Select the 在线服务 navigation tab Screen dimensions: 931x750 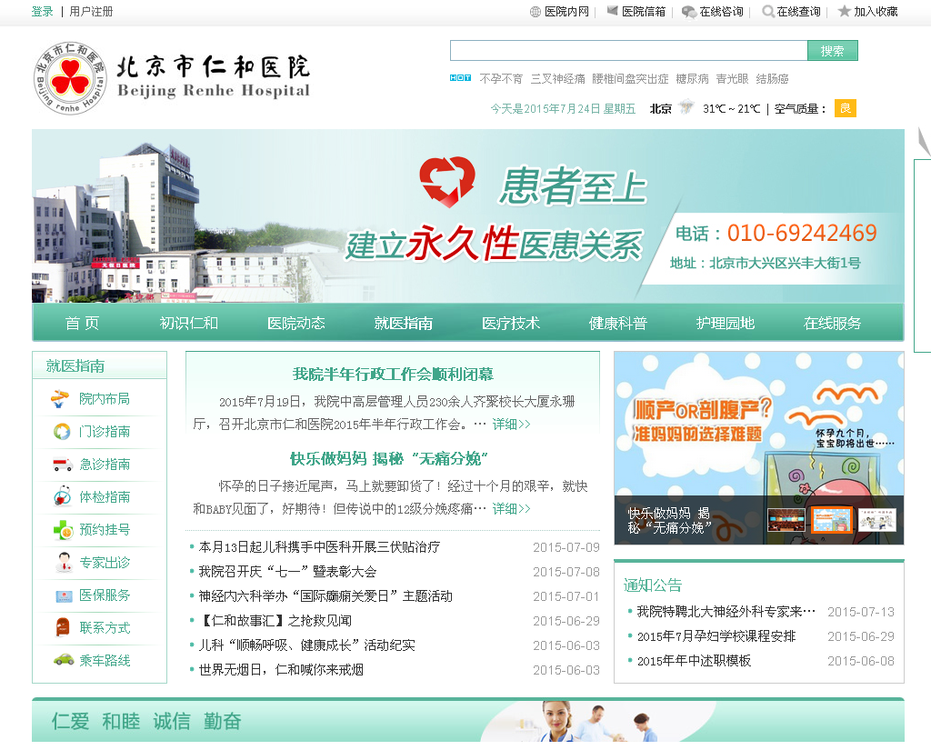833,323
